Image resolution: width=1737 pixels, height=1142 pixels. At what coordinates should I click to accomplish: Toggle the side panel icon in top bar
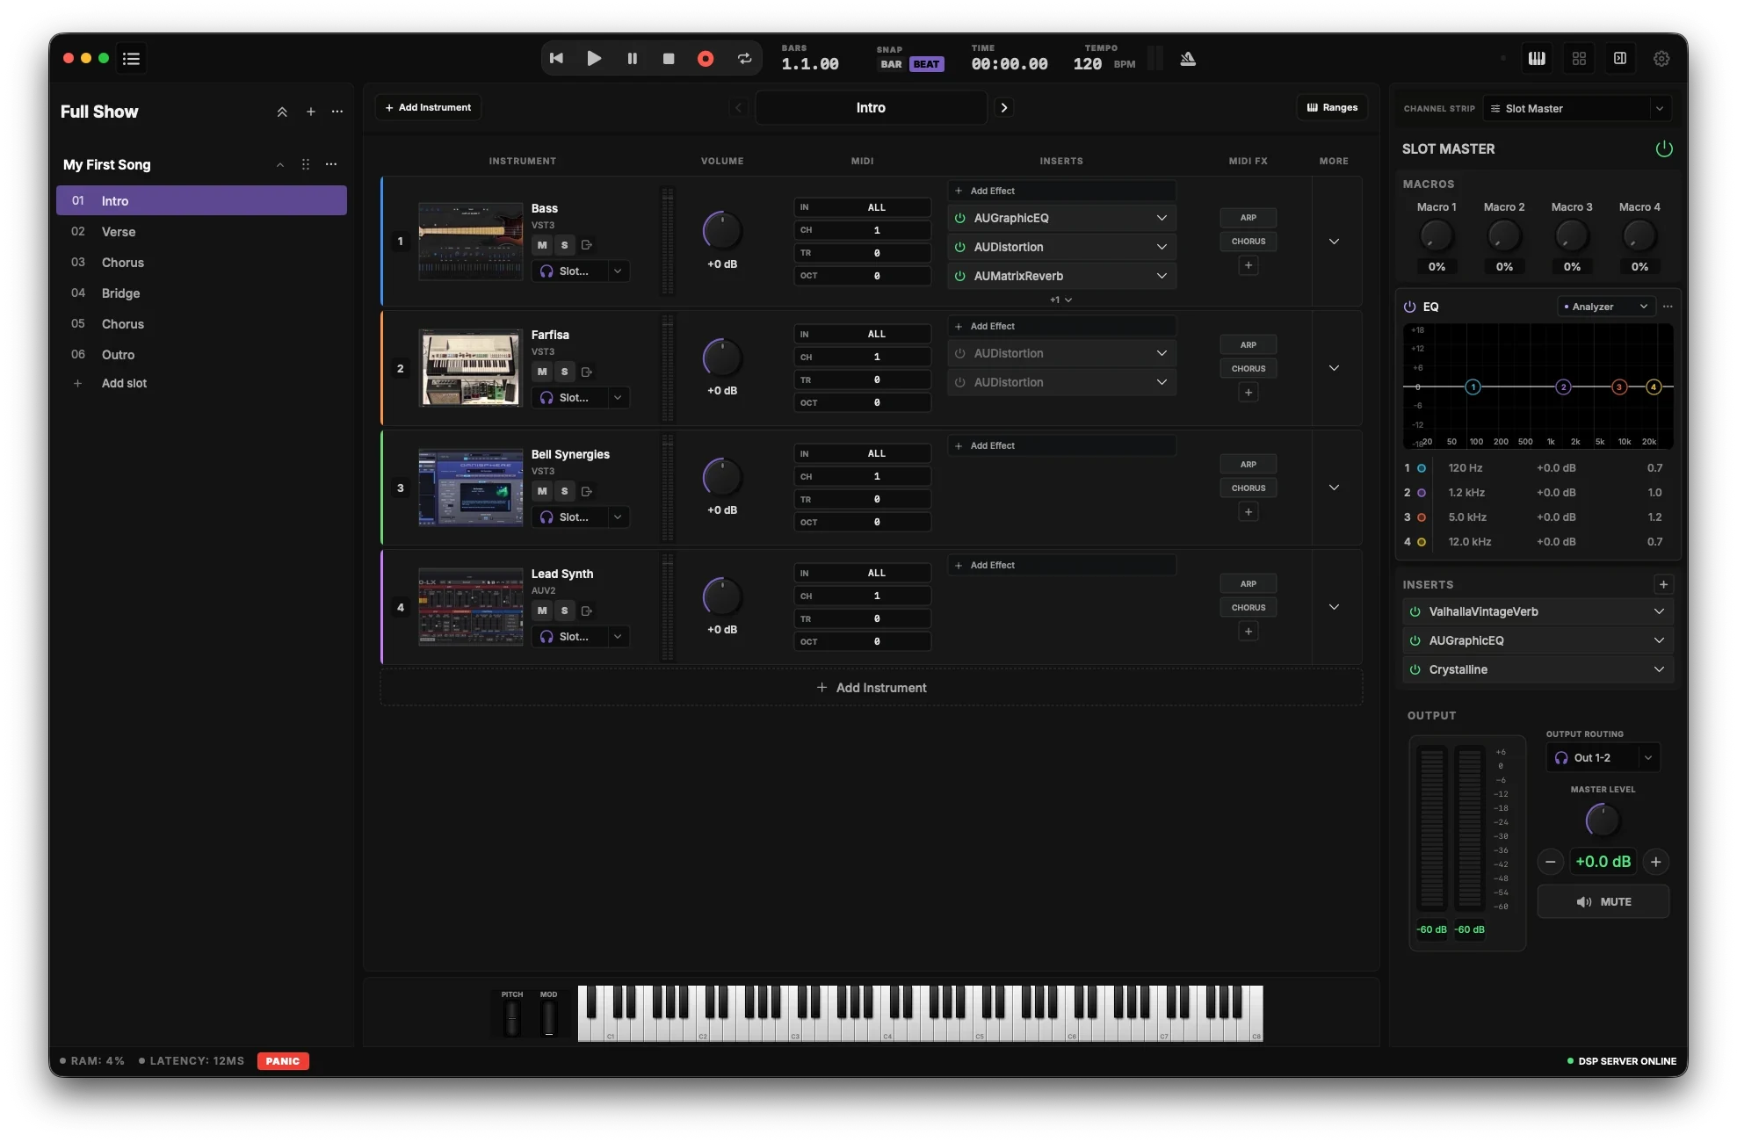[x=1620, y=59]
